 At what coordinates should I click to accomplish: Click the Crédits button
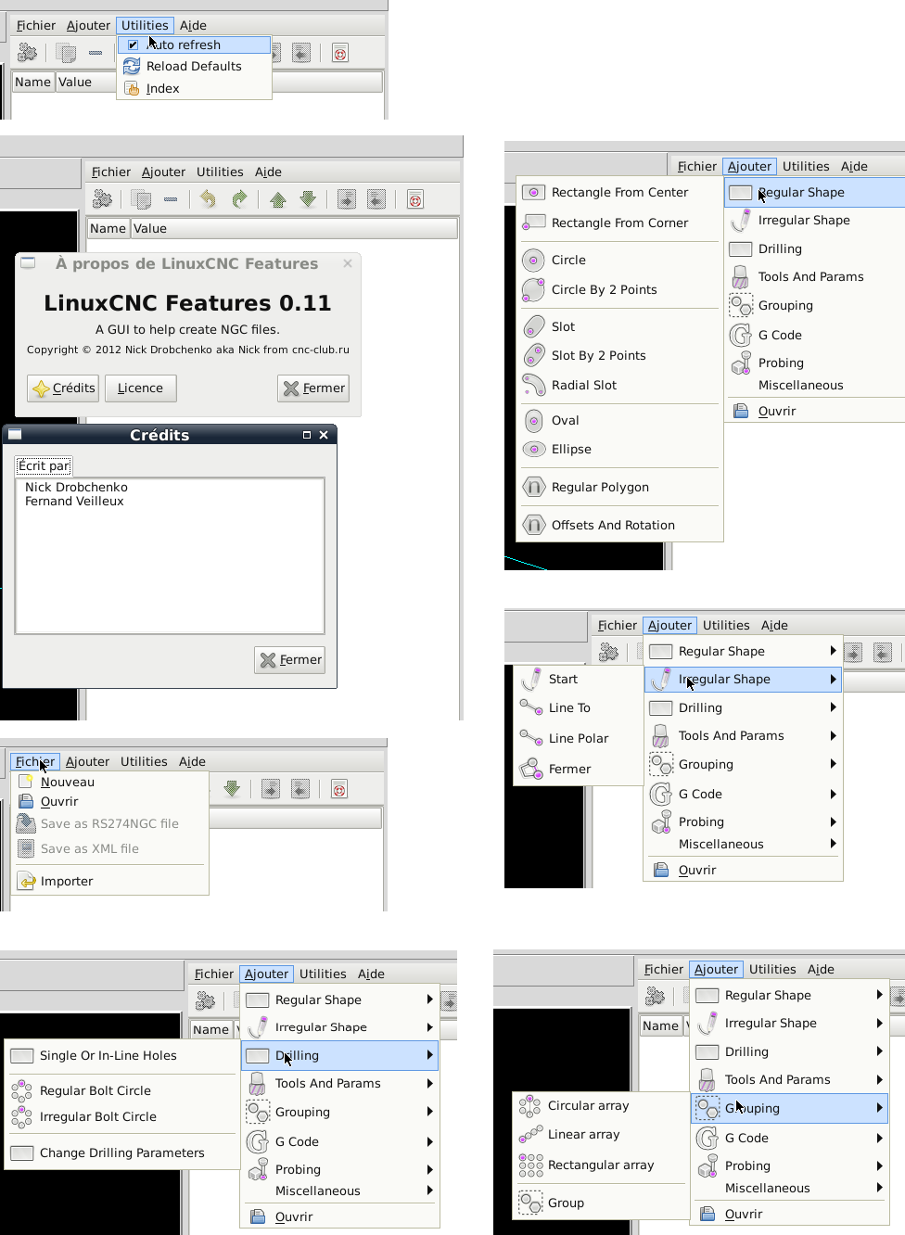[64, 388]
